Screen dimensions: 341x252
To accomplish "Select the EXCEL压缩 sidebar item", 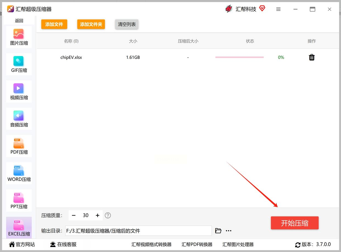I will click(19, 228).
